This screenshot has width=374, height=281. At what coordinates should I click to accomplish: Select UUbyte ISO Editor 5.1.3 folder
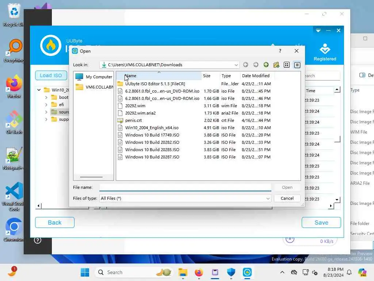point(155,84)
